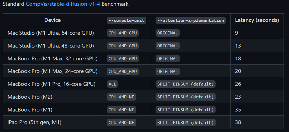Image resolution: width=289 pixels, height=132 pixels.
Task: Click the Device column header
Action: [52, 20]
